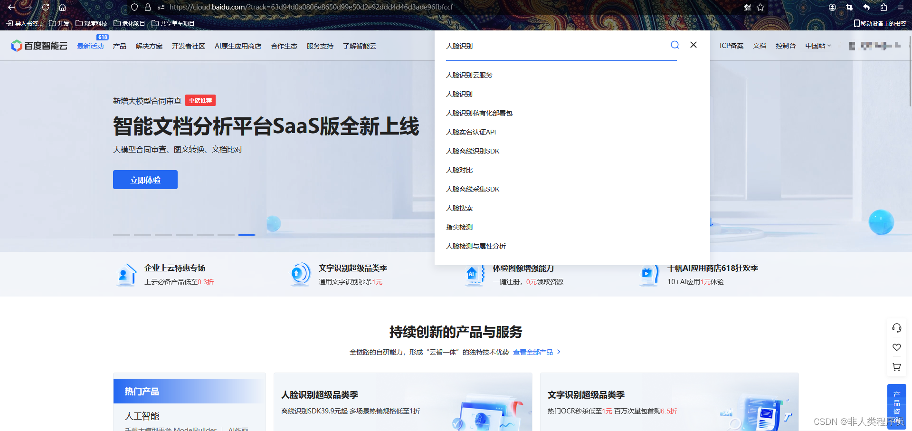The height and width of the screenshot is (431, 912).
Task: Open 移动设备上的书签 bookmarks
Action: [880, 23]
